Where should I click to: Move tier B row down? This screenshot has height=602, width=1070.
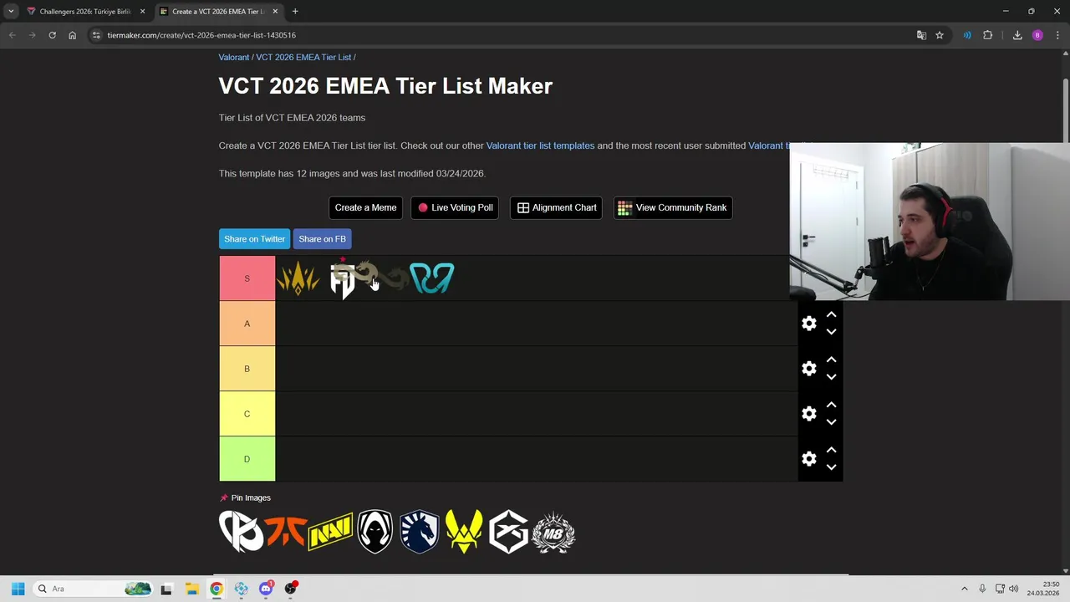(831, 377)
